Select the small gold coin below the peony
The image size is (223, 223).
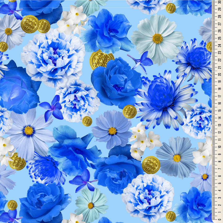point(88,121)
